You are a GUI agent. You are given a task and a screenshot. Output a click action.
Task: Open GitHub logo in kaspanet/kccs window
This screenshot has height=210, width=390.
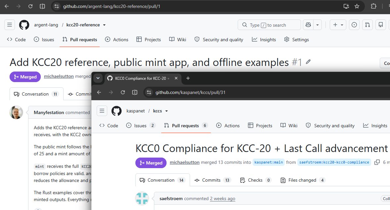(117, 111)
